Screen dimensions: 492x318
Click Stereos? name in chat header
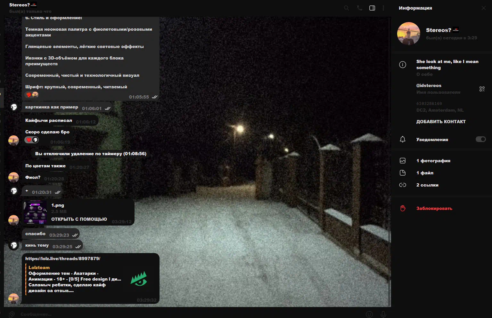coord(20,5)
